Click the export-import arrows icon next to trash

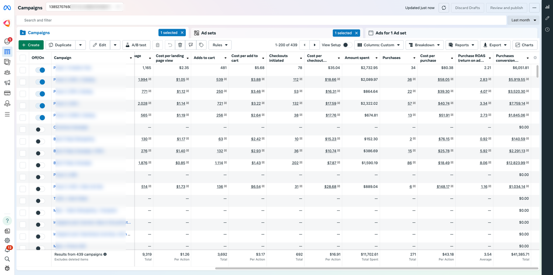191,45
